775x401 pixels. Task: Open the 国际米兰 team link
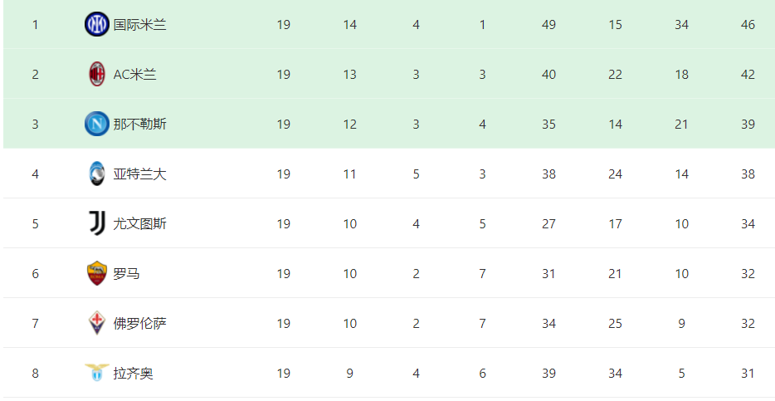point(140,25)
